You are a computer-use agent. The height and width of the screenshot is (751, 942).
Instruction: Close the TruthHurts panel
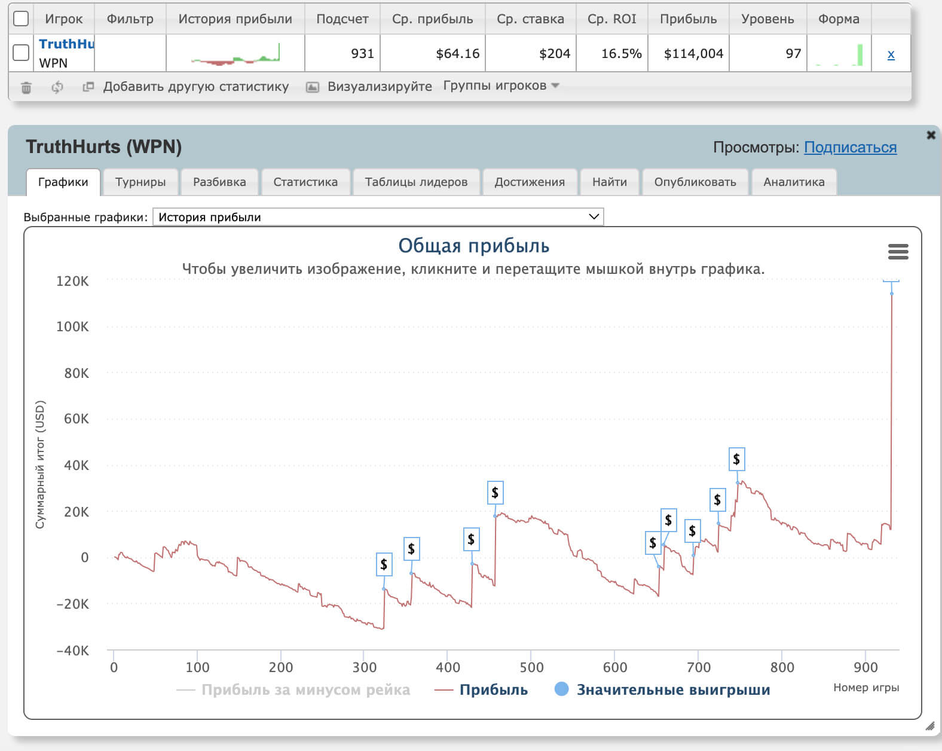tap(931, 135)
